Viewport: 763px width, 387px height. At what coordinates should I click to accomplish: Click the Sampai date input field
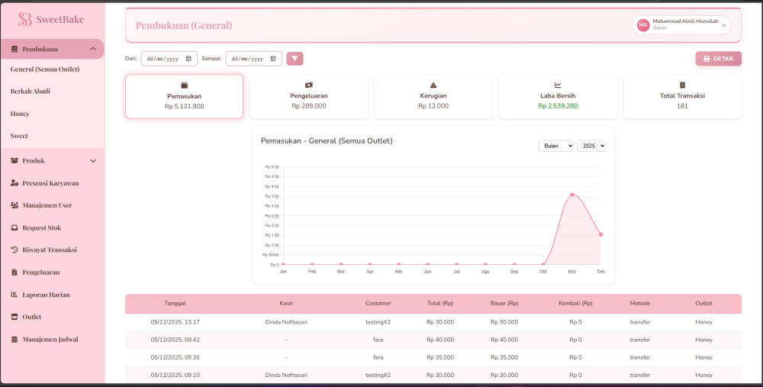click(x=246, y=59)
